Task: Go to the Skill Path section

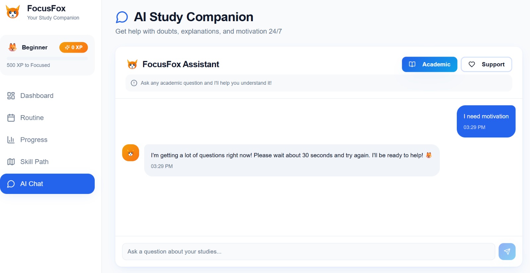Action: point(34,162)
